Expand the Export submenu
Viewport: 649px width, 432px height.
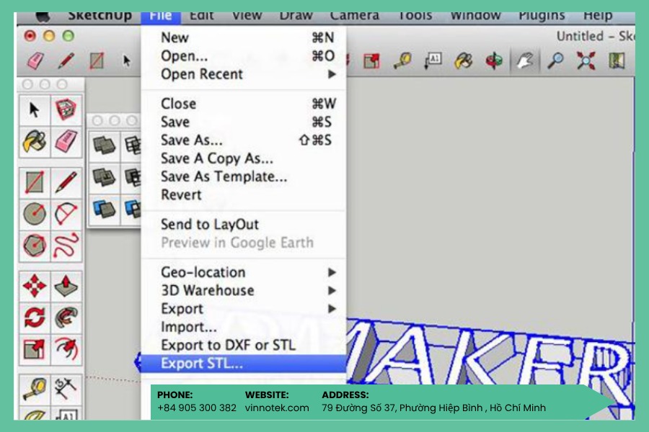click(244, 309)
